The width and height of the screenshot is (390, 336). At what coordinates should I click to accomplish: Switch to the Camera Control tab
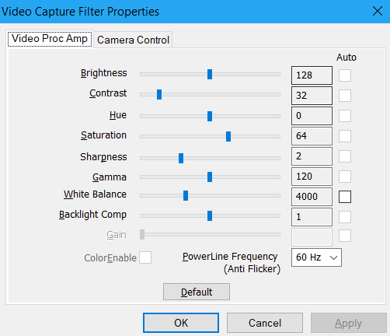pyautogui.click(x=133, y=40)
